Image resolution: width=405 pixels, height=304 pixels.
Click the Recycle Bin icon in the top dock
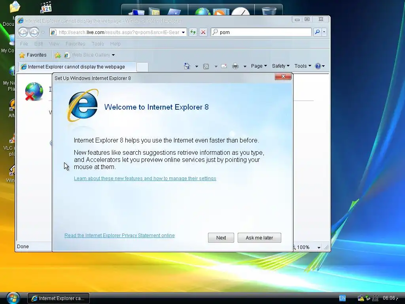[269, 11]
